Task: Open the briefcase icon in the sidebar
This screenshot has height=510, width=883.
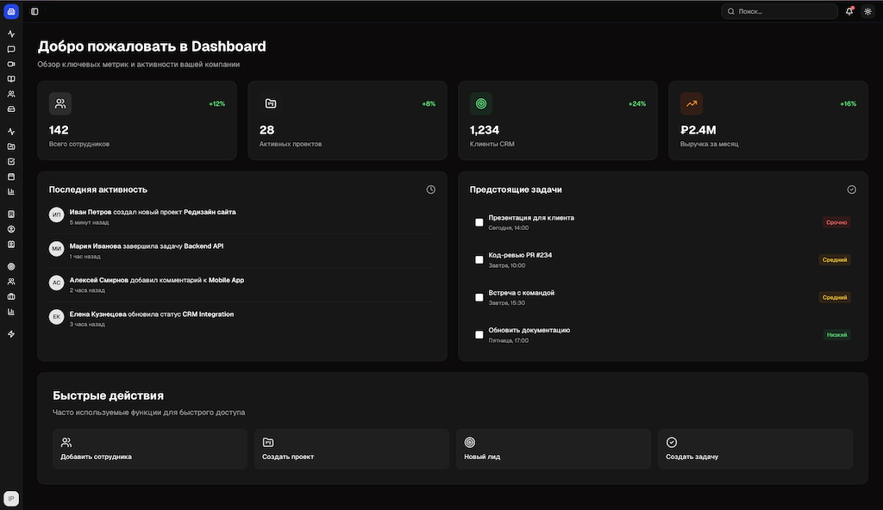Action: pyautogui.click(x=11, y=296)
